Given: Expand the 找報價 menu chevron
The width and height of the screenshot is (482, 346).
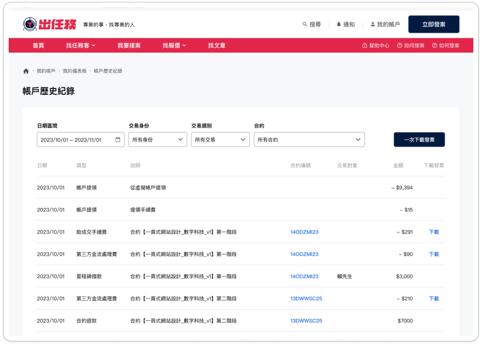Looking at the screenshot, I should point(184,45).
